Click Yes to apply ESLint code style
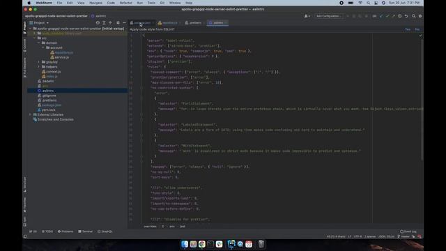 408,29
